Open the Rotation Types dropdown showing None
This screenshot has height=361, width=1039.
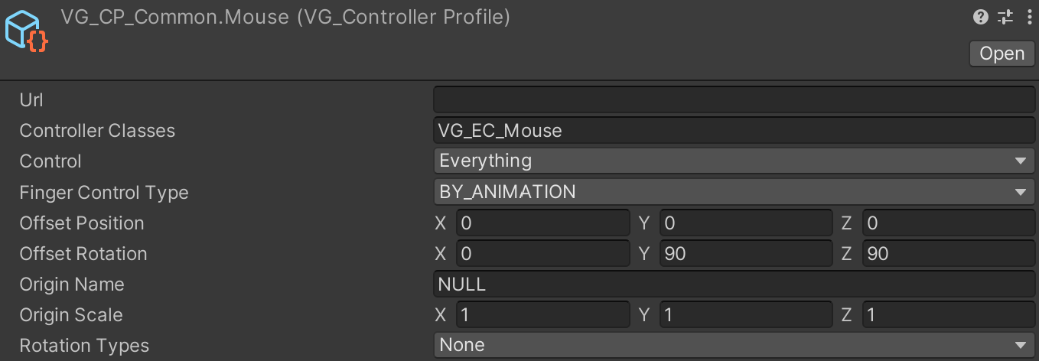pos(734,345)
